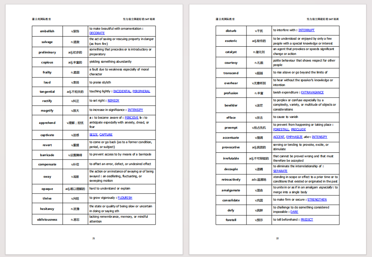Follow the PERIPHERAL synonym link
The width and height of the screenshot is (372, 257).
pos(141,91)
